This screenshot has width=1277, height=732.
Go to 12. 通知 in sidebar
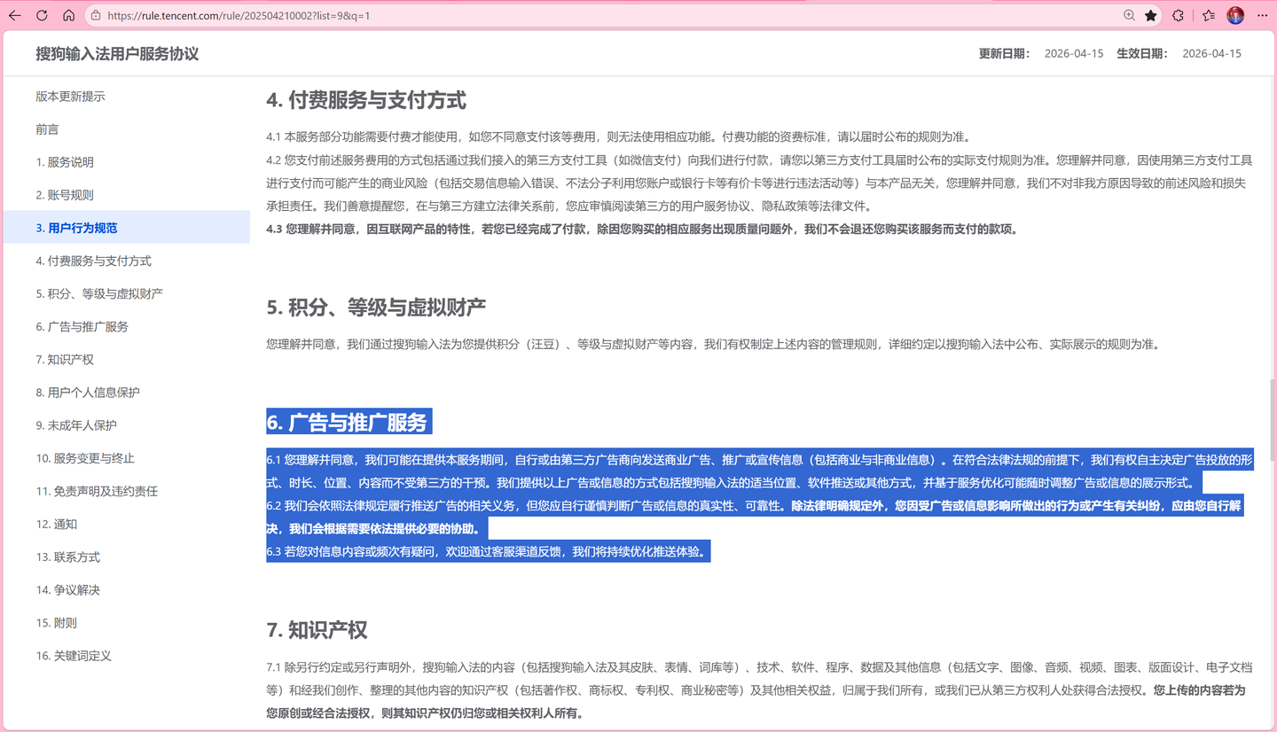57,524
